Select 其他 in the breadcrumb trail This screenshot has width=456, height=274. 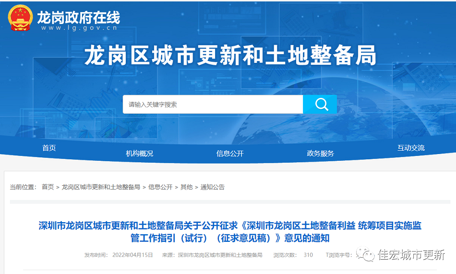click(x=186, y=187)
